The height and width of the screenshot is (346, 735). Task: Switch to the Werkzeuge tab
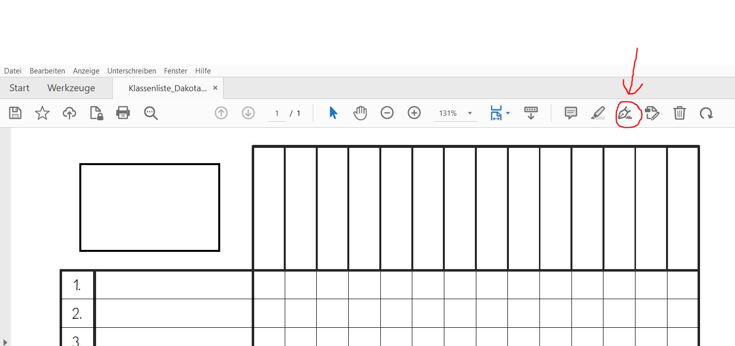(71, 88)
